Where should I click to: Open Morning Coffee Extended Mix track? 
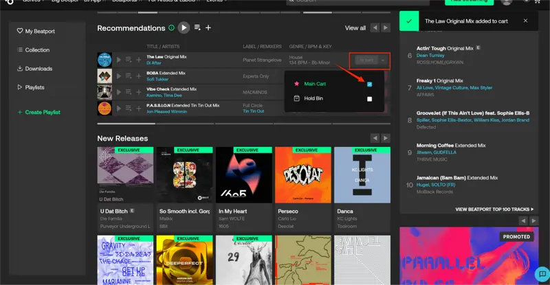[x=451, y=145]
